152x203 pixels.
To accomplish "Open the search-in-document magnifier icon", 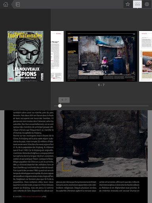I will click(x=18, y=4).
